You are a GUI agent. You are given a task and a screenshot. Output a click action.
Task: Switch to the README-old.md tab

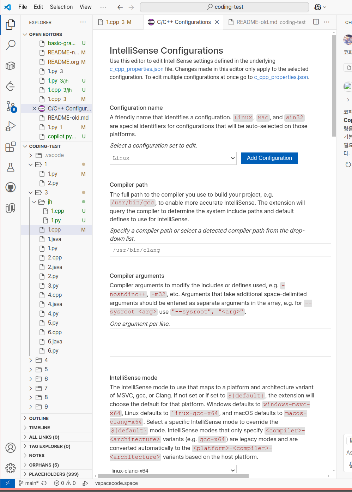point(267,22)
